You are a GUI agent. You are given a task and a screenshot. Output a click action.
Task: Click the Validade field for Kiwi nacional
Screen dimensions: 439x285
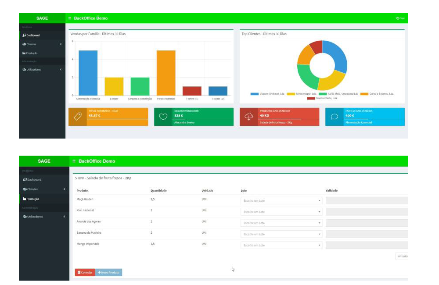[367, 212]
